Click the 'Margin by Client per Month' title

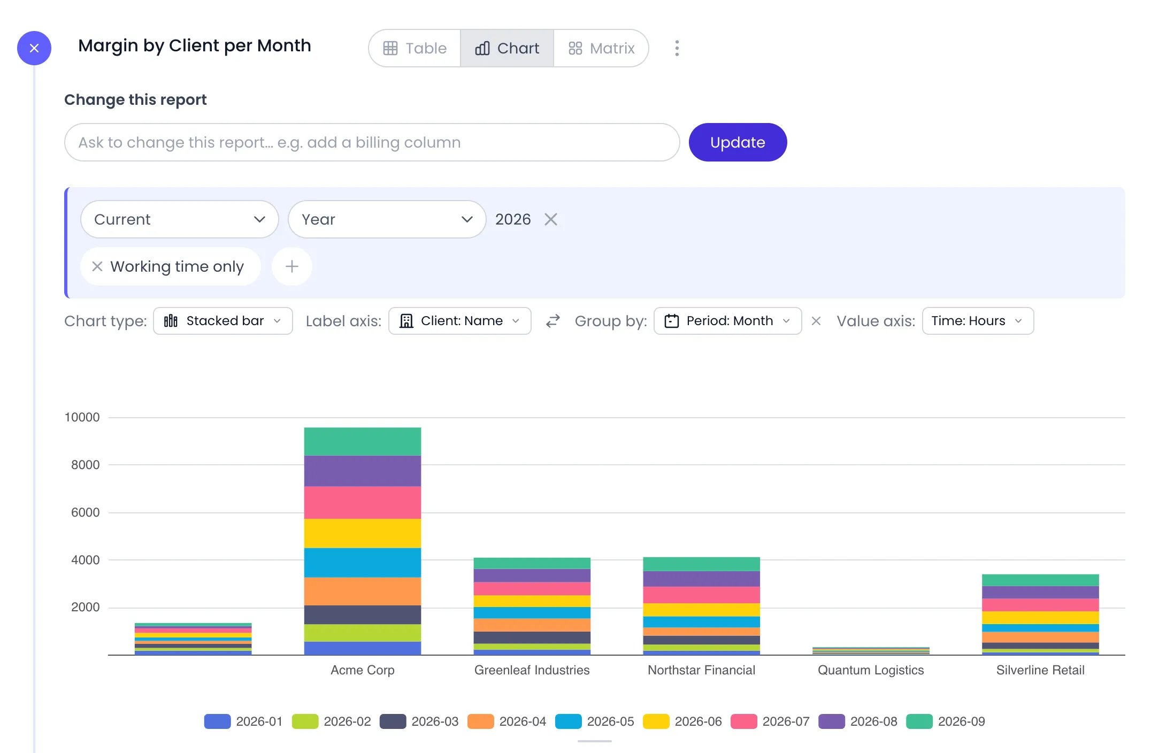click(x=195, y=46)
